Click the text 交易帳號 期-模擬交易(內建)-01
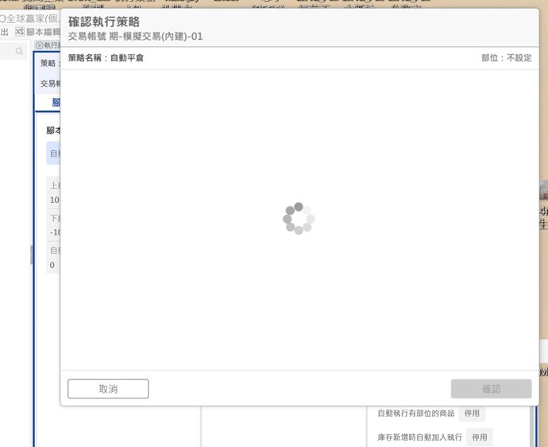This screenshot has width=548, height=447. click(x=135, y=37)
